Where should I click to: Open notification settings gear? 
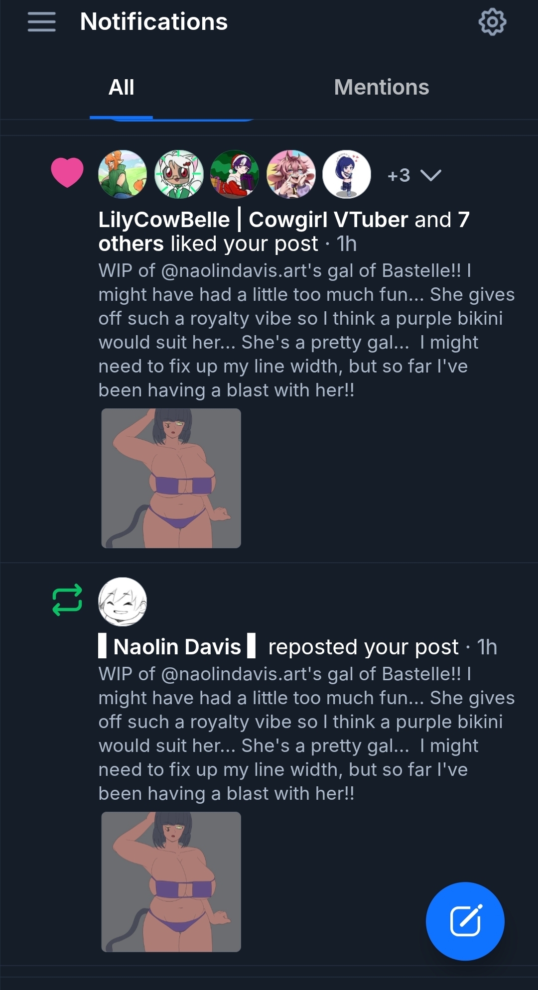pyautogui.click(x=492, y=22)
